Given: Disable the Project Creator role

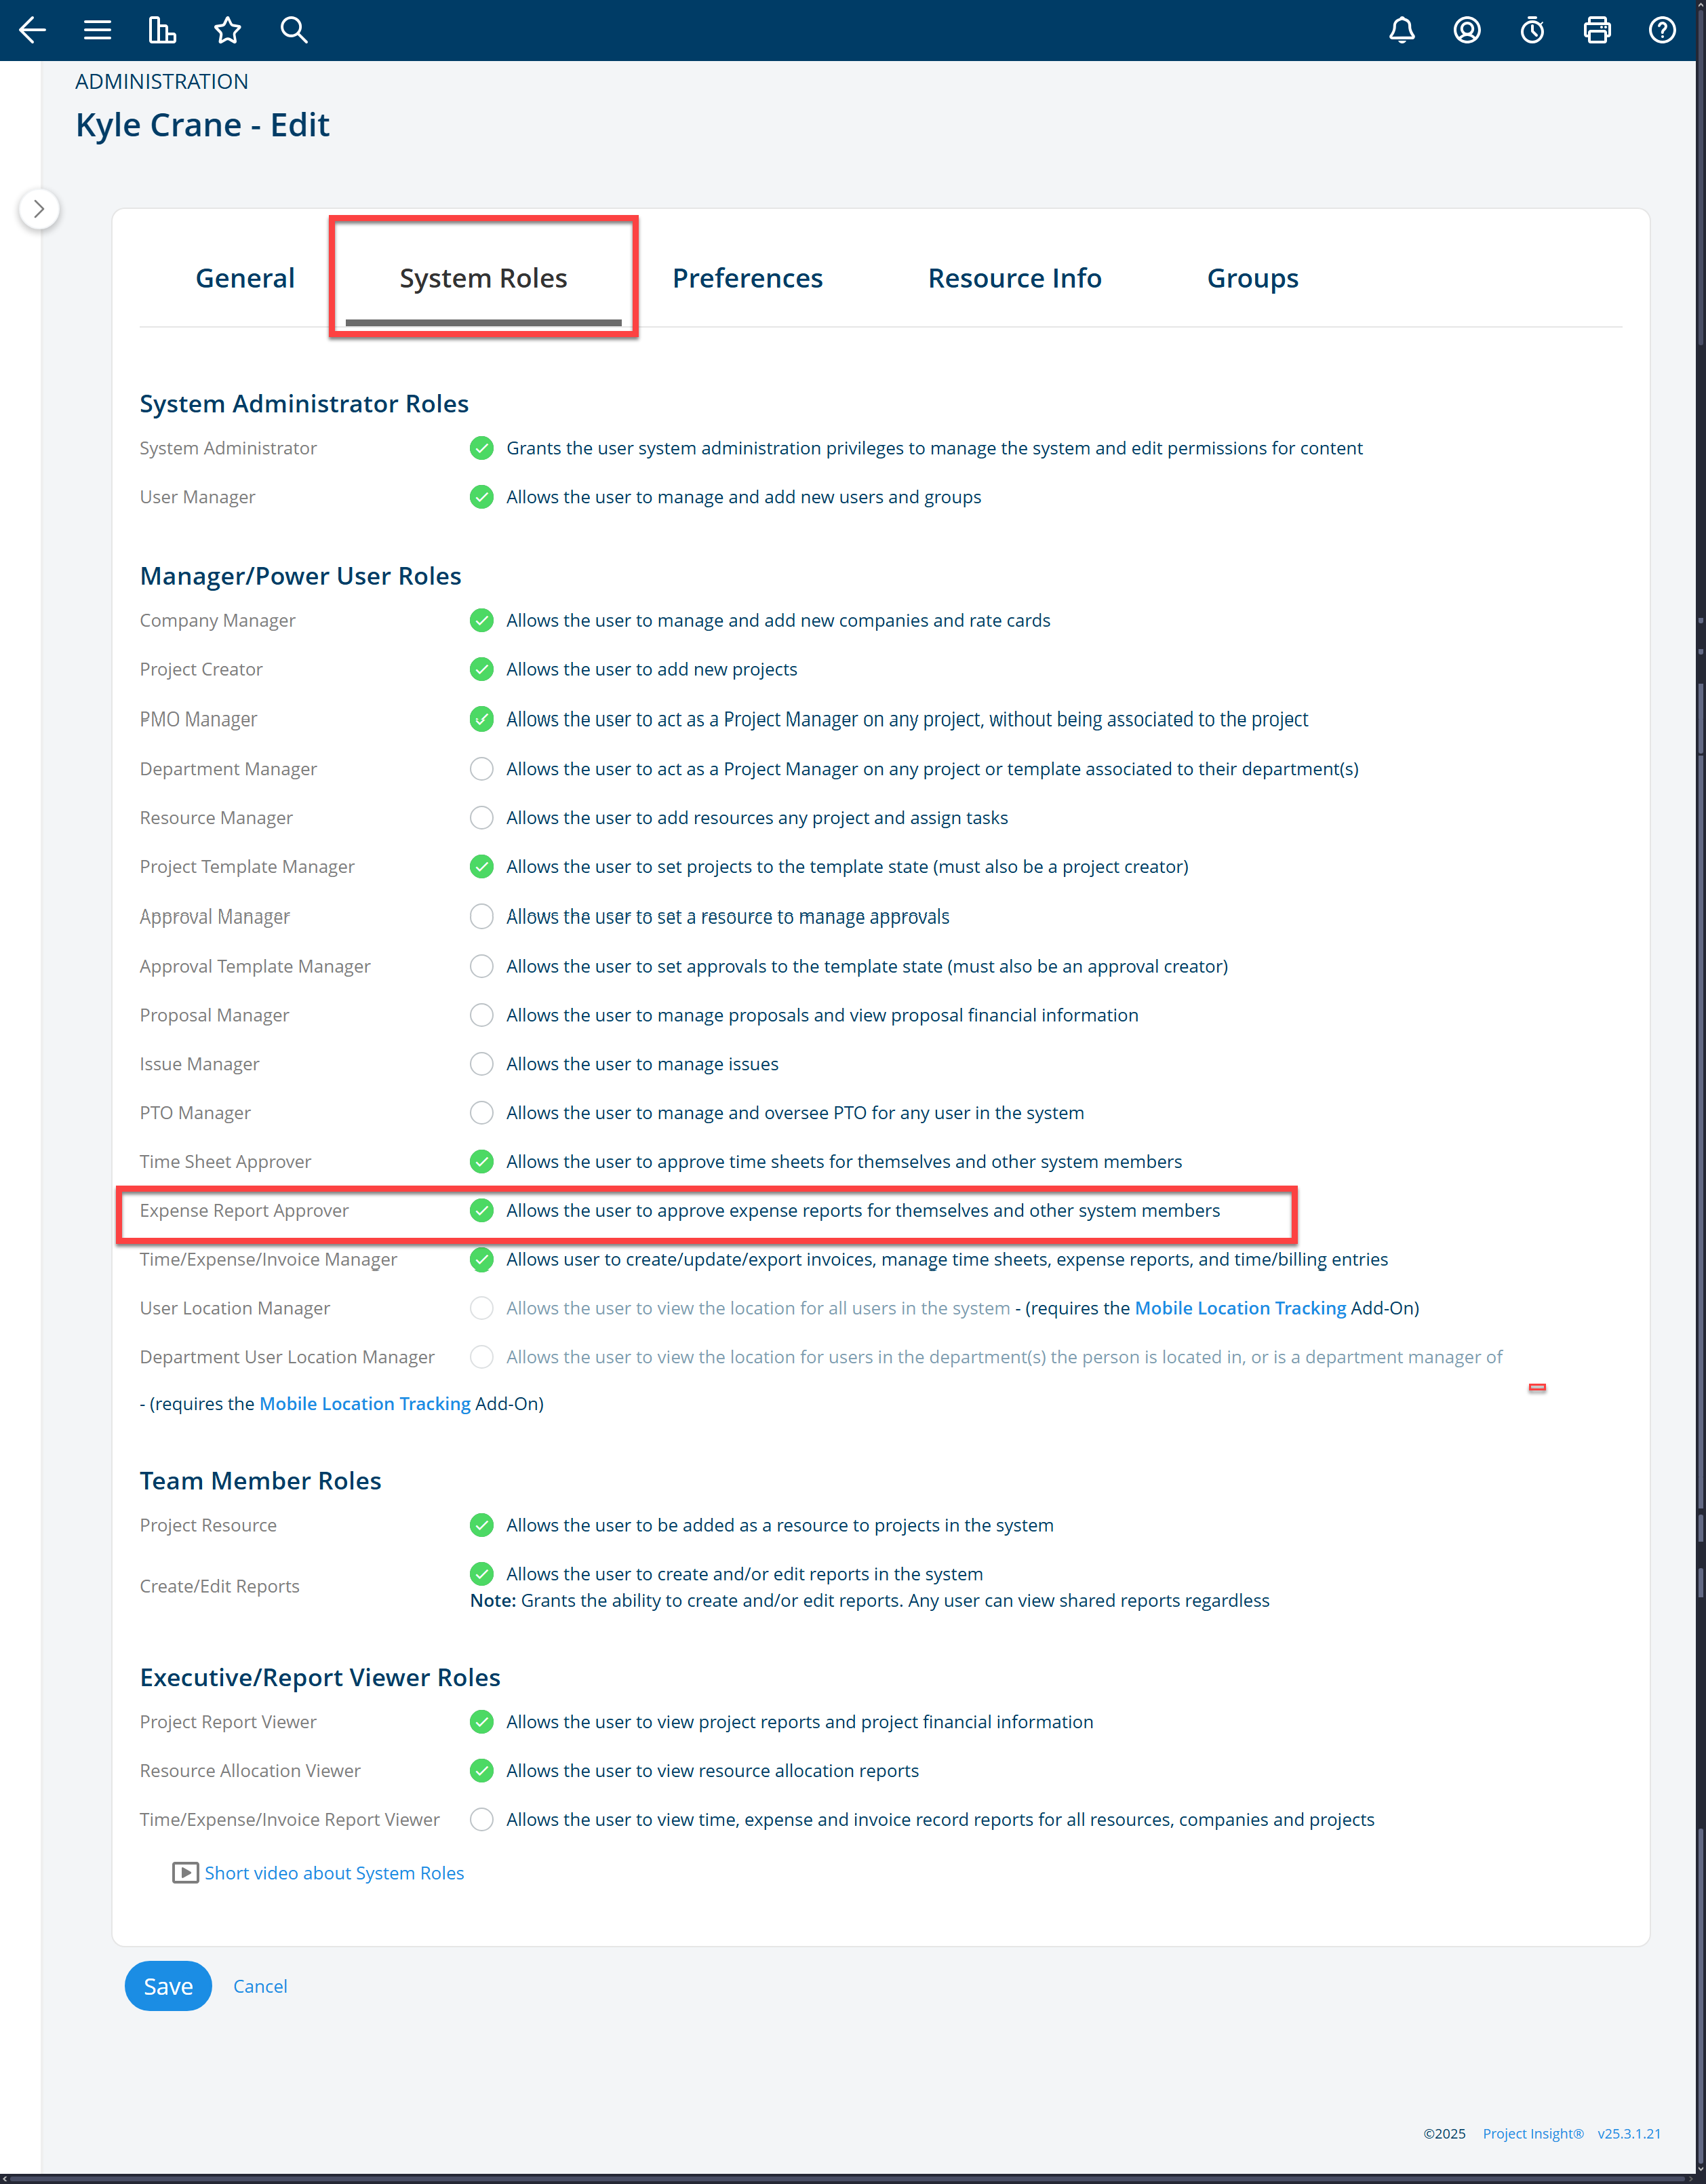Looking at the screenshot, I should point(481,669).
